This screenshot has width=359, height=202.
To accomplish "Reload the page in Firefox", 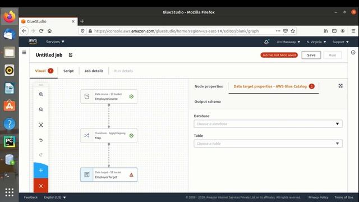I will coord(41,31).
